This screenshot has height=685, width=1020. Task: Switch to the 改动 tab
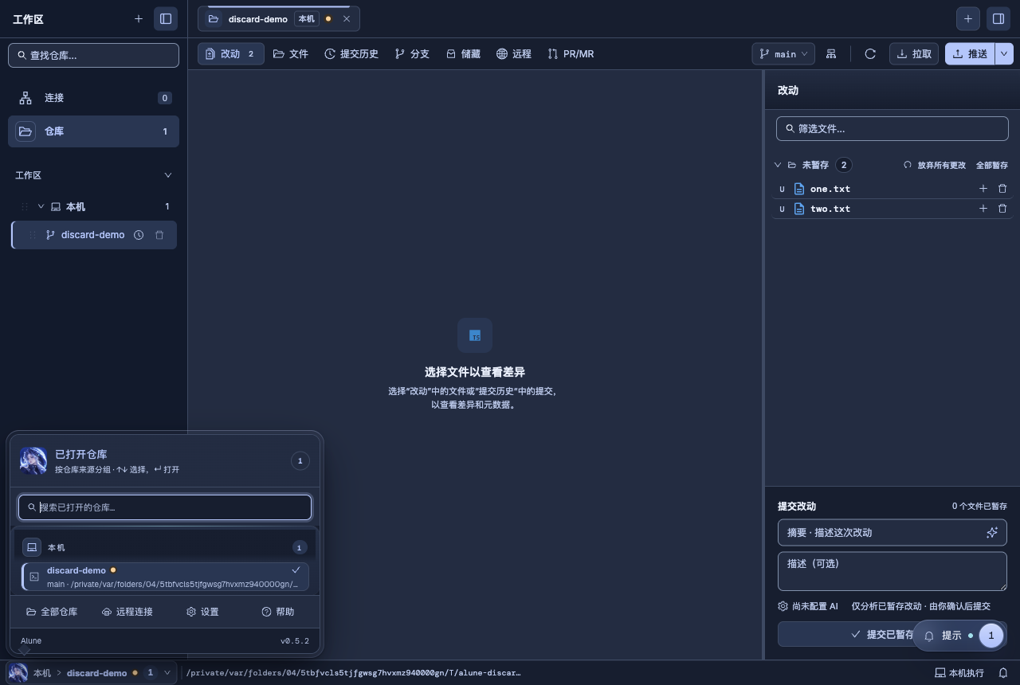pos(231,53)
